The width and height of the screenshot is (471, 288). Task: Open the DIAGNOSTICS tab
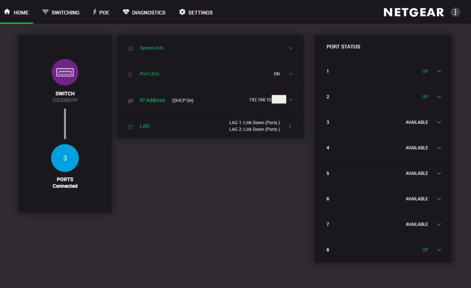pyautogui.click(x=144, y=12)
